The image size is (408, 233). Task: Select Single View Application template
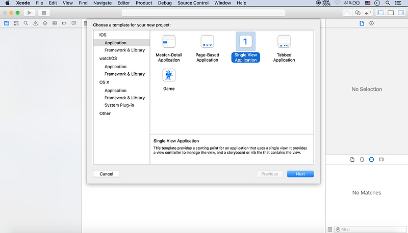[x=246, y=47]
